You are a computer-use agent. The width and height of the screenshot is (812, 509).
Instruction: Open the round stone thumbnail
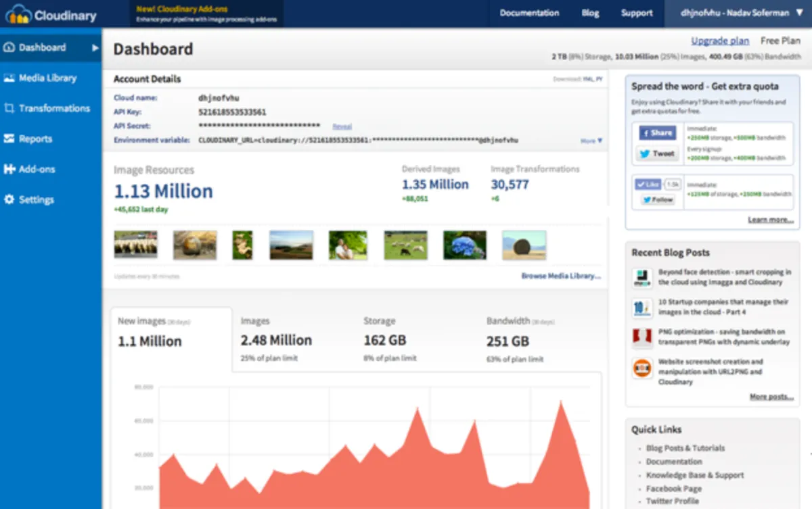(x=195, y=245)
